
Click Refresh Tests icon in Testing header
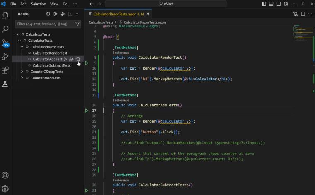click(48, 14)
